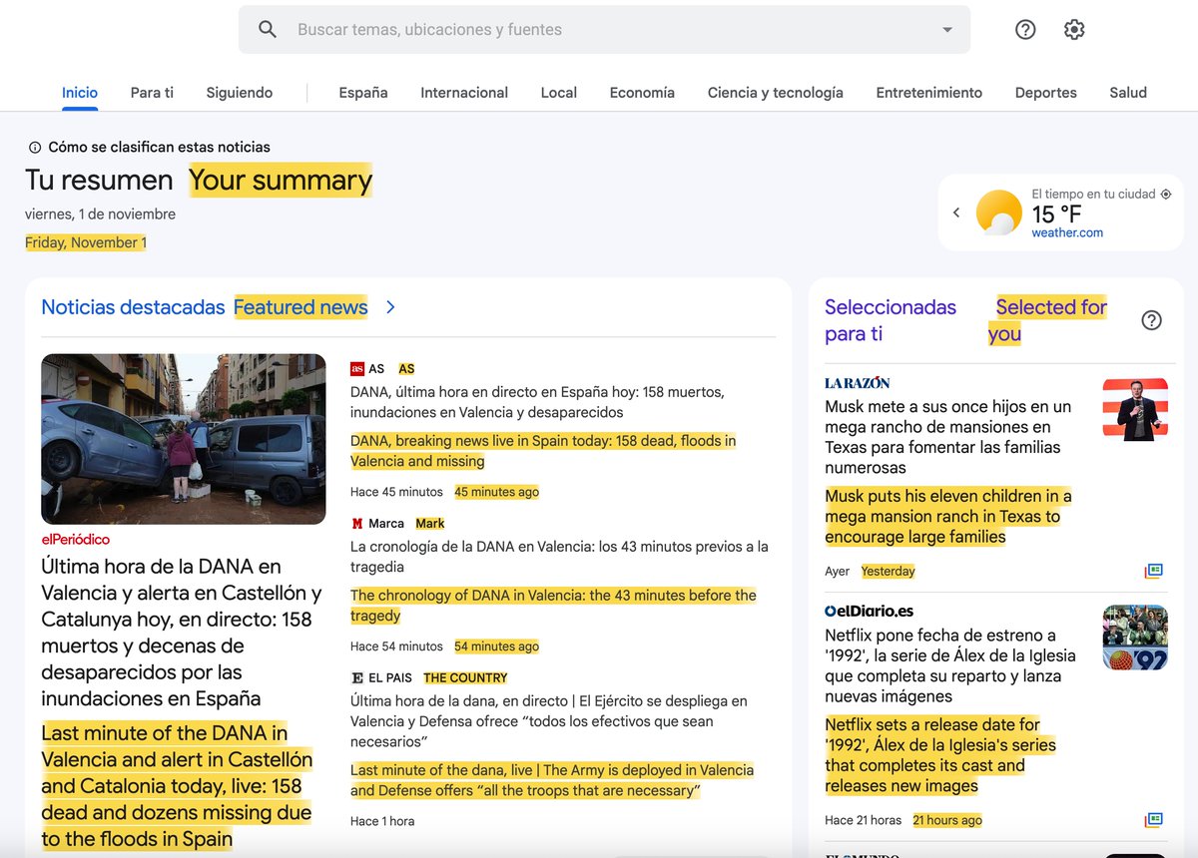Switch to the Economía tab

click(641, 92)
